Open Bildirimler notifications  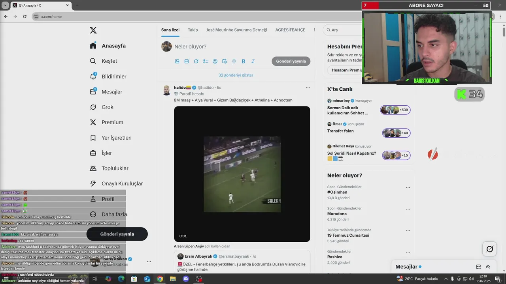[x=108, y=77]
